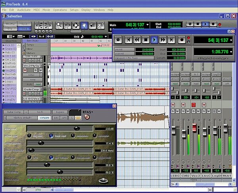The width and height of the screenshot is (238, 193).
Task: Click the horizontal zoom out arrow button
Action: [x=36, y=25]
